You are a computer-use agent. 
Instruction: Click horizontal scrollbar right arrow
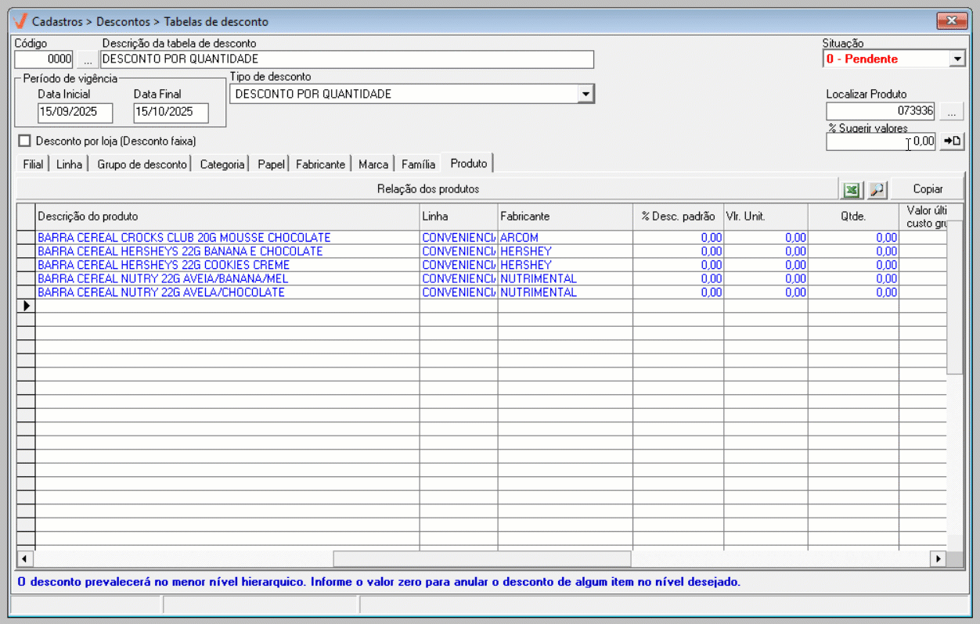(938, 558)
